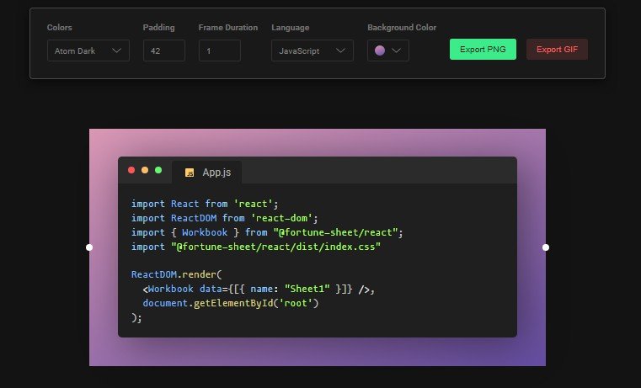Open the Background Color picker dropdown
641x388 pixels.
(x=388, y=50)
